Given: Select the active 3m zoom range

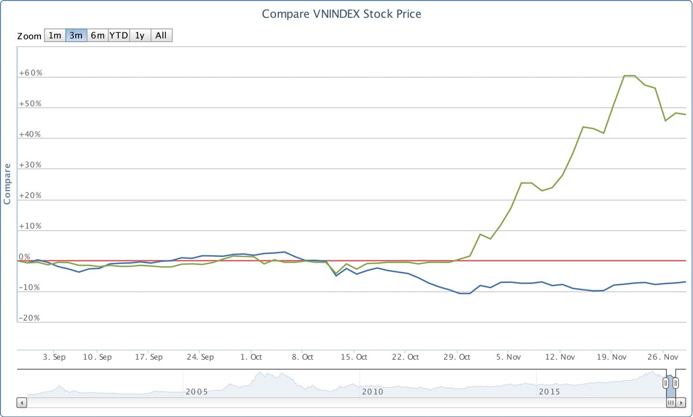Looking at the screenshot, I should point(76,36).
